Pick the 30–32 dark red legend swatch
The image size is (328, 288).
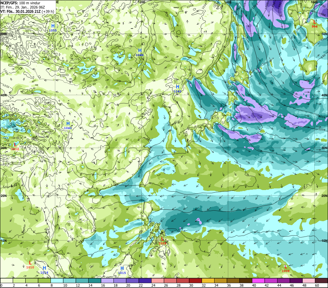click(195, 281)
